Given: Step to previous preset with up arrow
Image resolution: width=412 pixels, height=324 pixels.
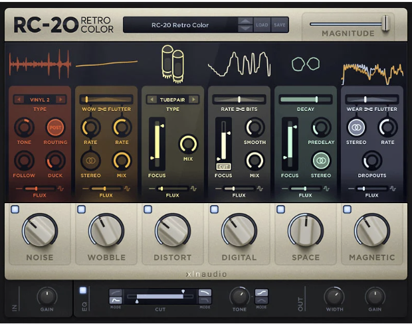Looking at the screenshot, I should (x=245, y=21).
